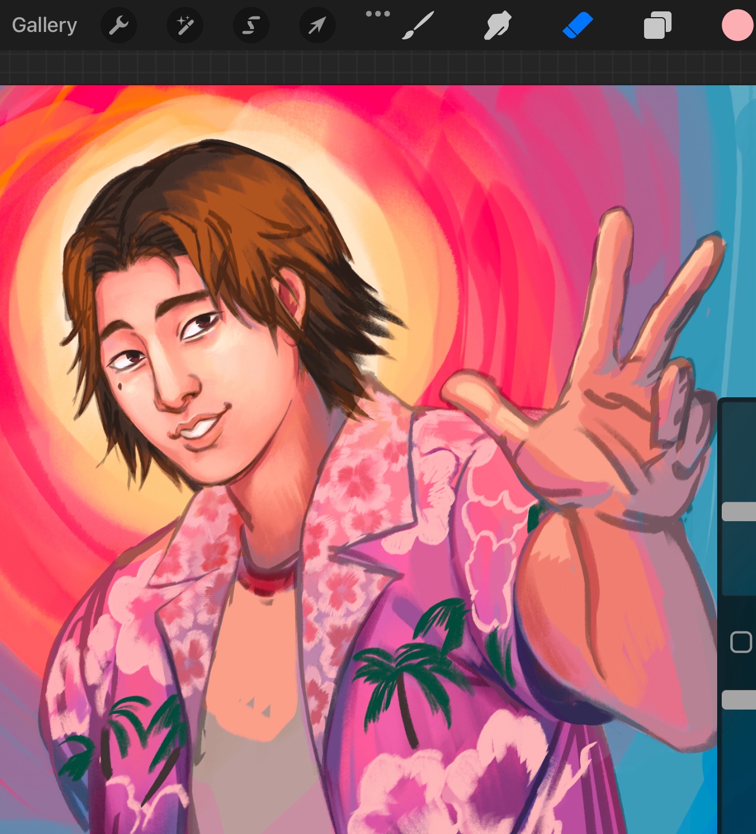Return to the Gallery
Image resolution: width=756 pixels, height=834 pixels.
coord(45,26)
